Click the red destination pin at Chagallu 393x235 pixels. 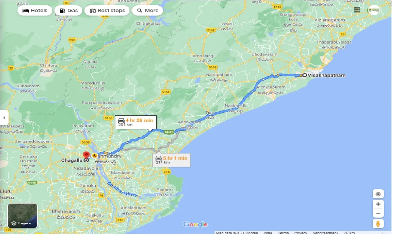(86, 155)
